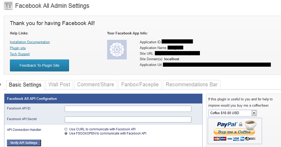
Task: Click the API Connection Handler label
Action: tap(24, 130)
